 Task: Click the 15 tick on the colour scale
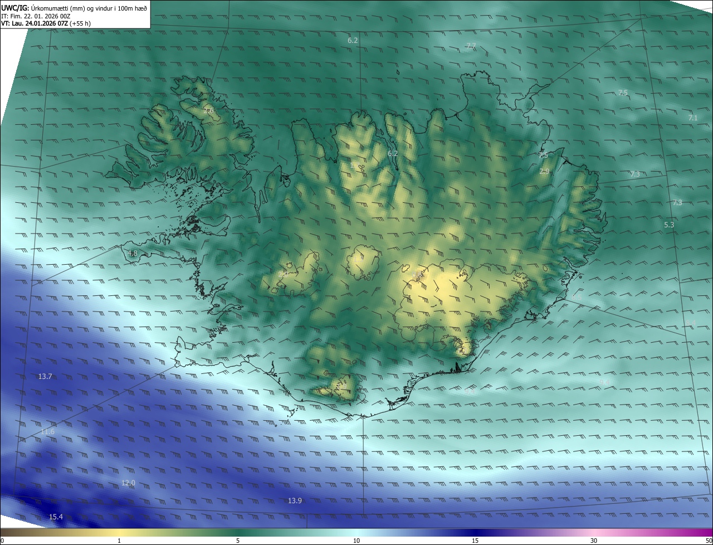pyautogui.click(x=475, y=541)
